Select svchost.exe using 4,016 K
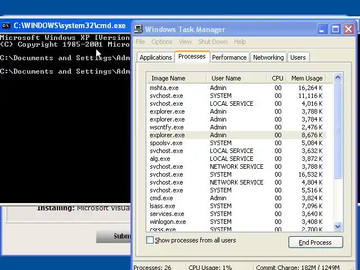 click(x=236, y=103)
